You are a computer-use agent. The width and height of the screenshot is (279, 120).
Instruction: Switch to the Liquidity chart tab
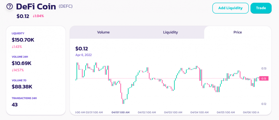(170, 32)
